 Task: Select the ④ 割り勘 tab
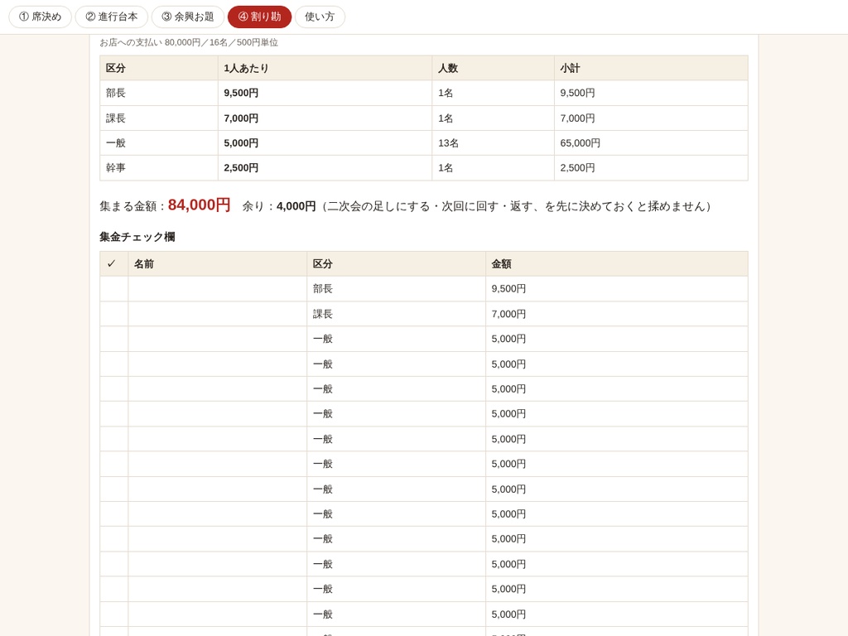coord(259,17)
